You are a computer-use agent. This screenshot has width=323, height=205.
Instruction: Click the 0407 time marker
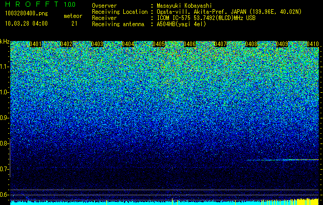coord(220,44)
